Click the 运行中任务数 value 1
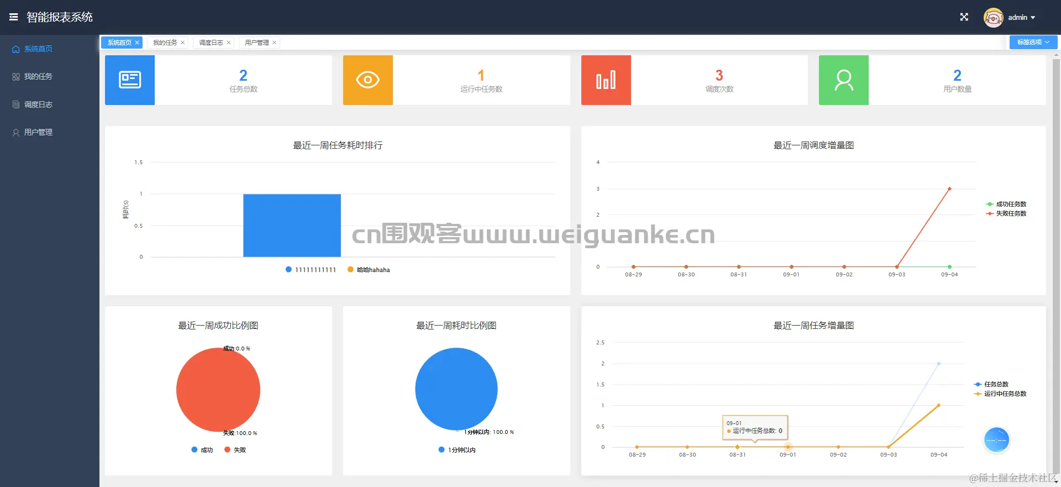Image resolution: width=1061 pixels, height=487 pixels. click(481, 75)
